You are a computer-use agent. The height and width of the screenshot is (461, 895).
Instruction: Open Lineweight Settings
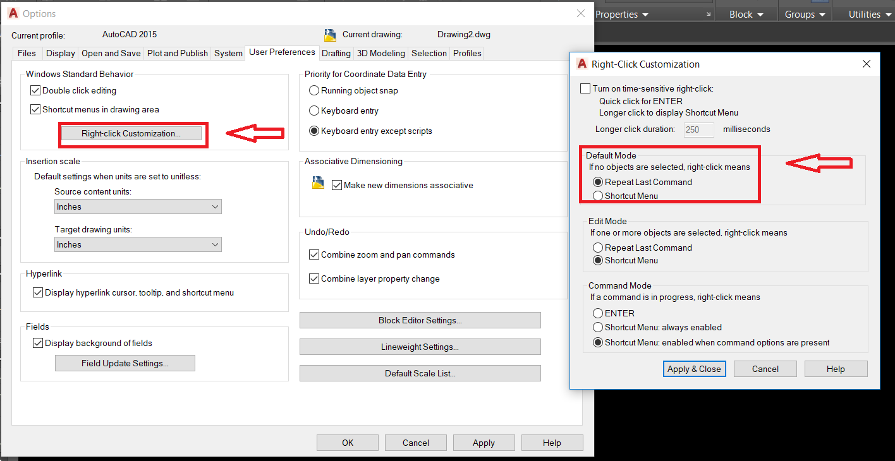[x=420, y=347]
